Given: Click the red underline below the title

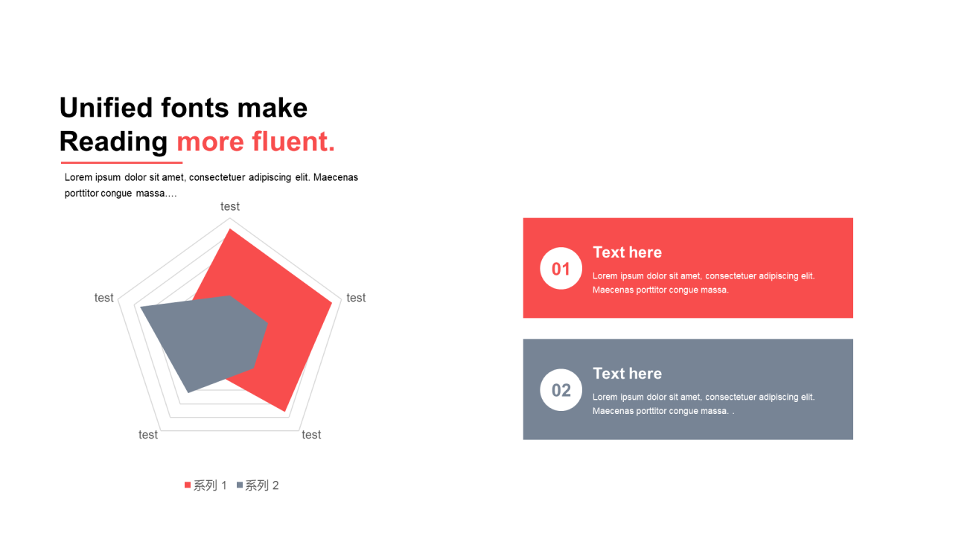Looking at the screenshot, I should 121,162.
